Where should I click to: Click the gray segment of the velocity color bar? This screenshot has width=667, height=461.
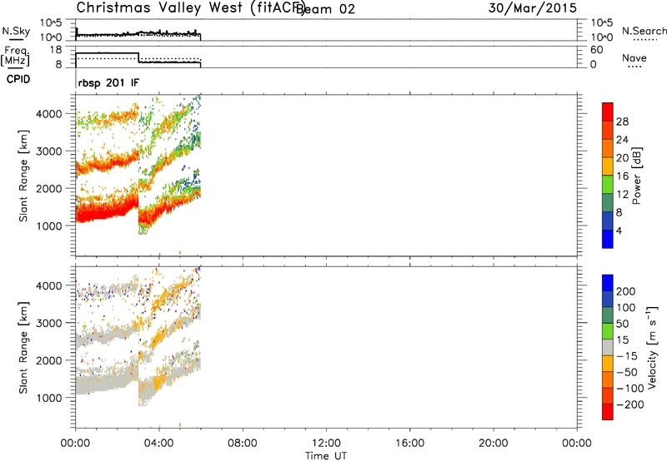pos(608,347)
